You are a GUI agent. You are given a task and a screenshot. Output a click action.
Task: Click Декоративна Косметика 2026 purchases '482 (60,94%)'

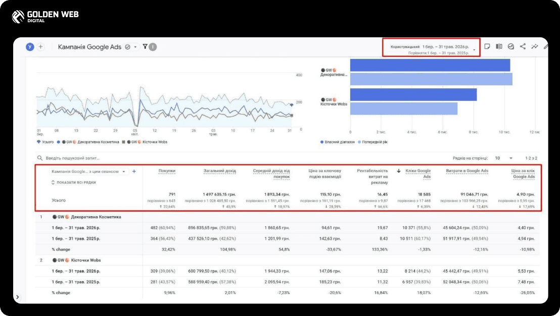pyautogui.click(x=163, y=228)
